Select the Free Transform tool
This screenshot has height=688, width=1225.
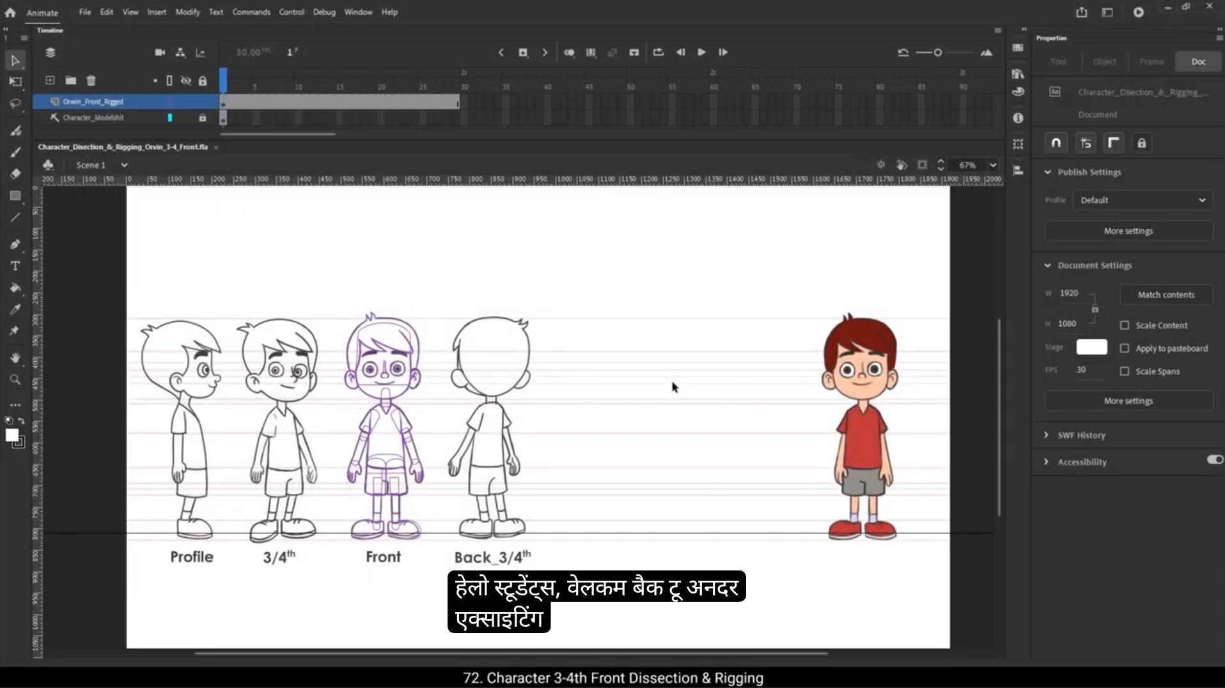coord(15,82)
